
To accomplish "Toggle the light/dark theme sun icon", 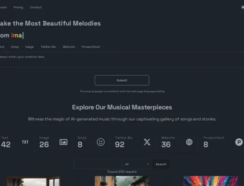I will click(243, 7).
